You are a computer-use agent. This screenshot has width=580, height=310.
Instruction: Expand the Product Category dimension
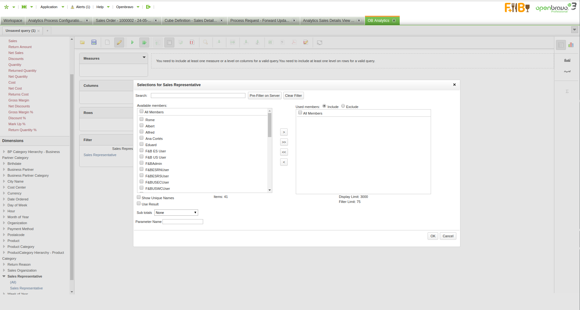4,247
